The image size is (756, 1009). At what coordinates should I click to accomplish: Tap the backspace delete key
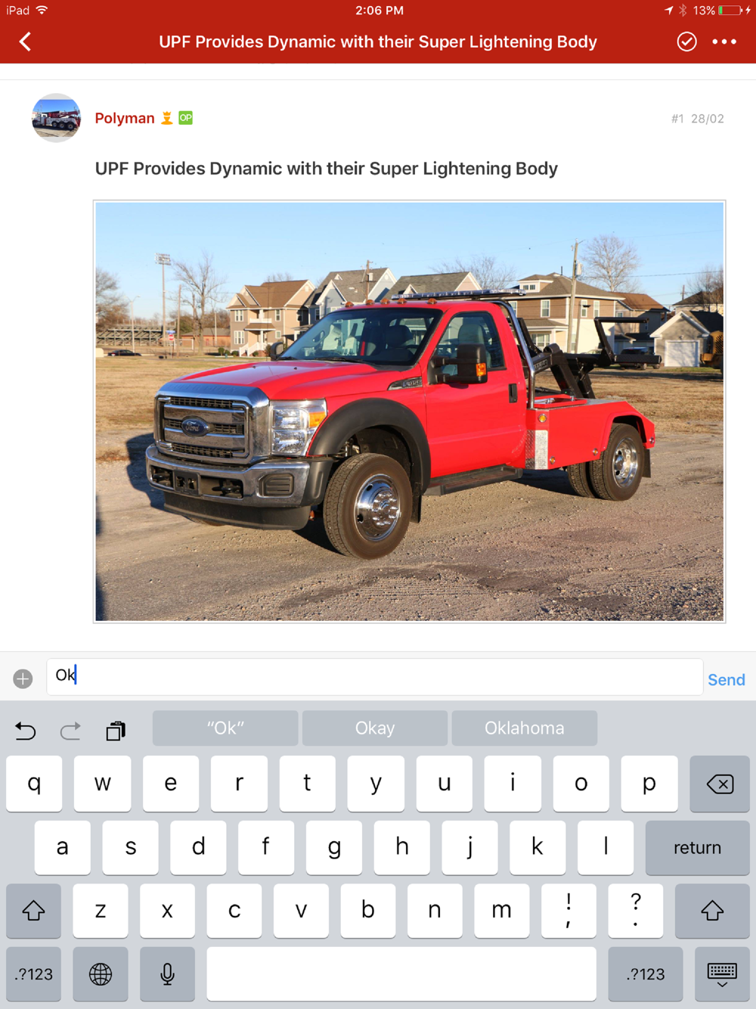click(720, 784)
